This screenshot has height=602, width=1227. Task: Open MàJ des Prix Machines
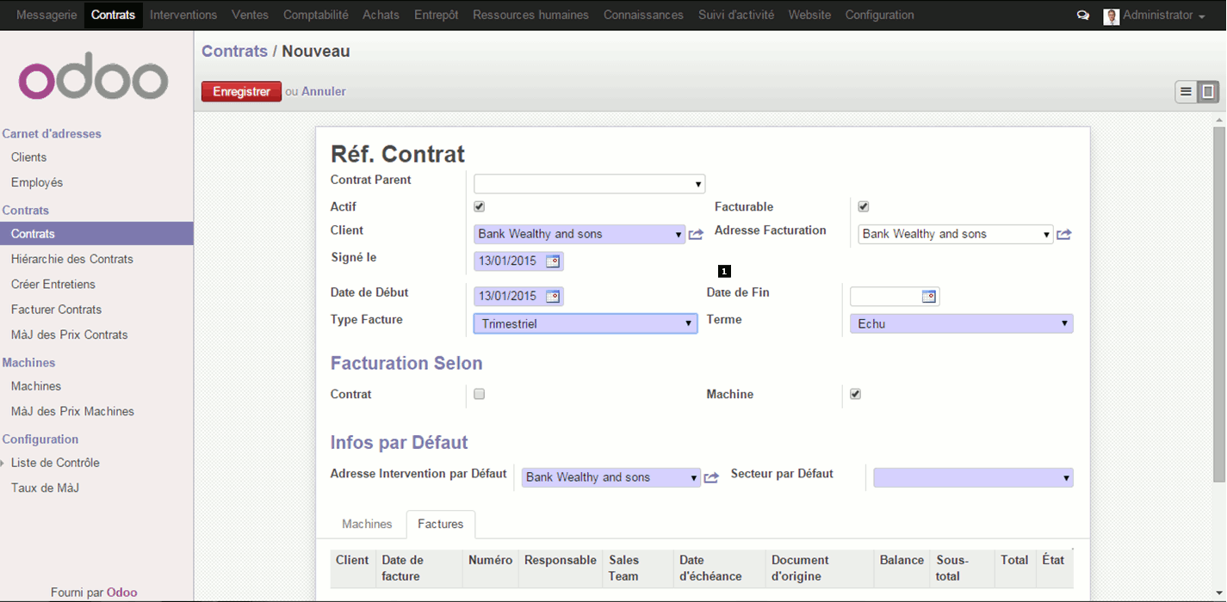pyautogui.click(x=73, y=412)
